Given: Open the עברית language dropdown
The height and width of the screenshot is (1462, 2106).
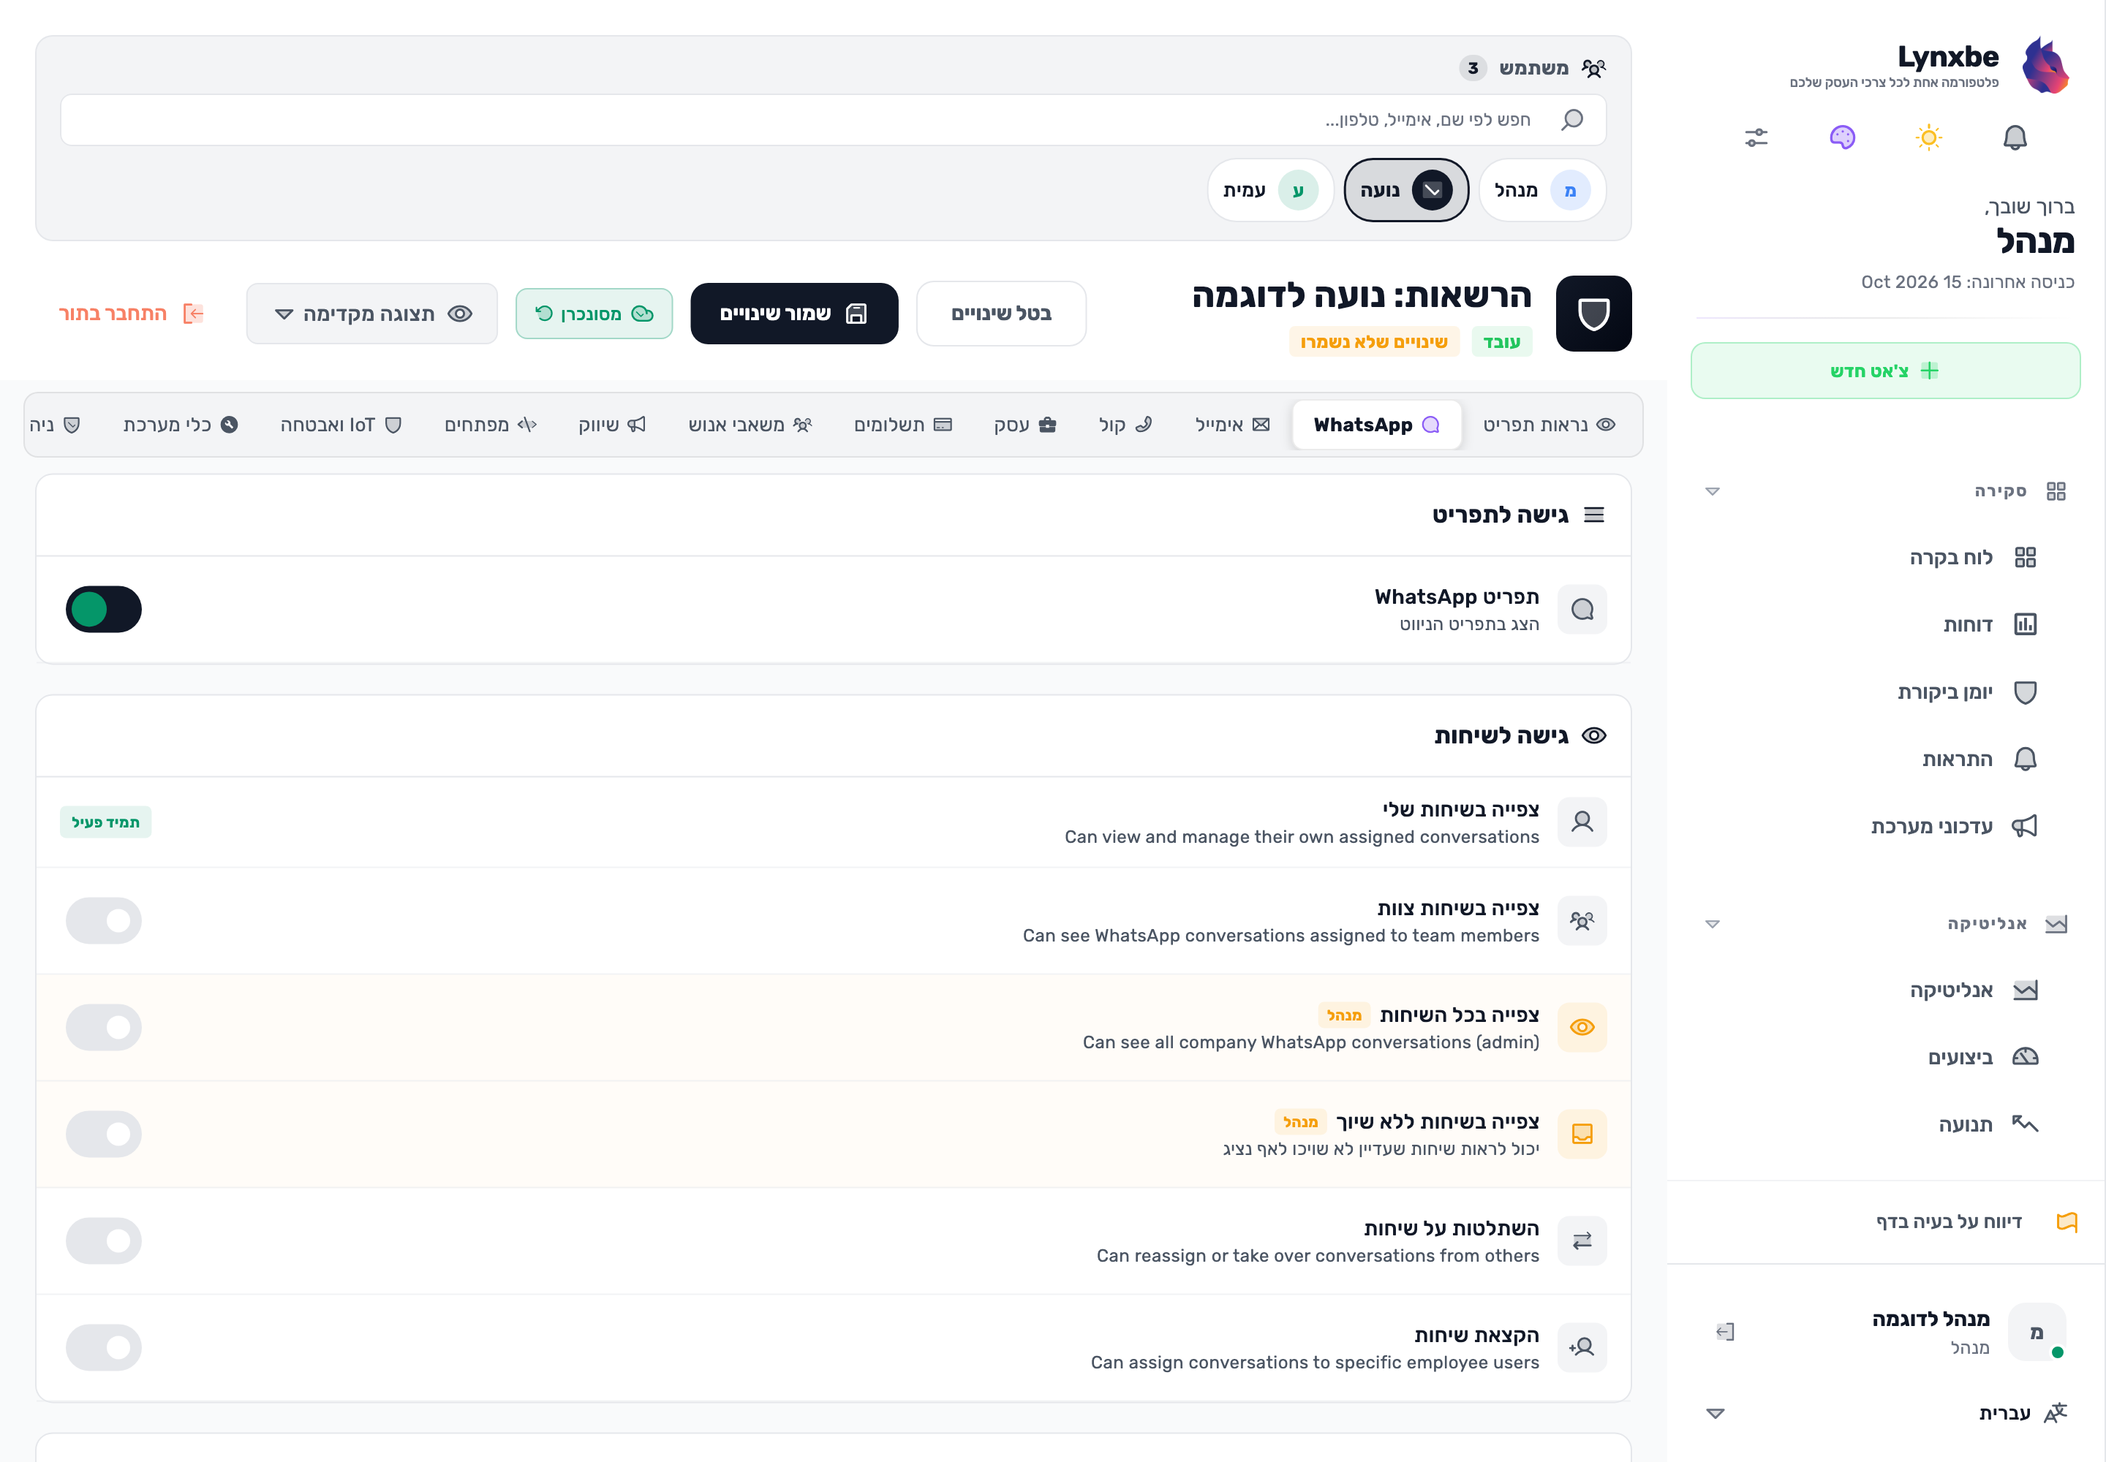Looking at the screenshot, I should (1886, 1412).
